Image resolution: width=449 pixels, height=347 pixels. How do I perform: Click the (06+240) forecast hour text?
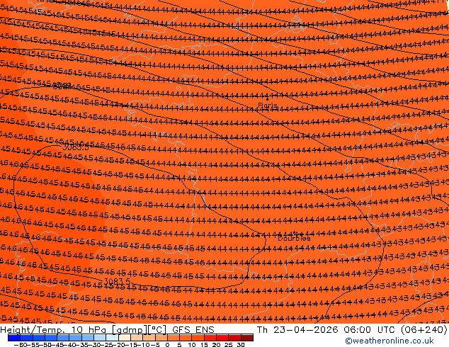tap(424, 329)
